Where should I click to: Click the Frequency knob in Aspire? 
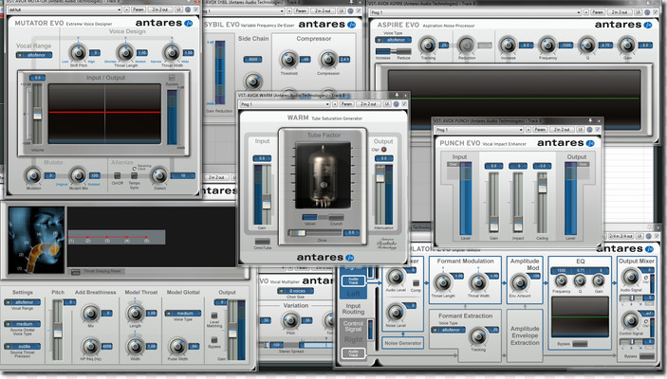click(x=547, y=45)
